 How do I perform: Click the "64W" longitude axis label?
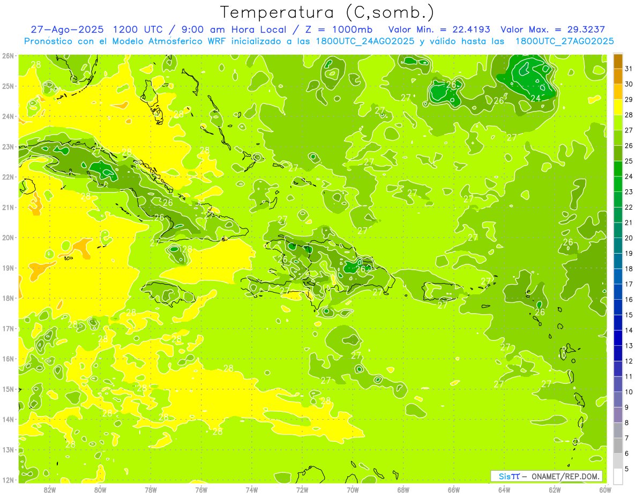tap(504, 489)
